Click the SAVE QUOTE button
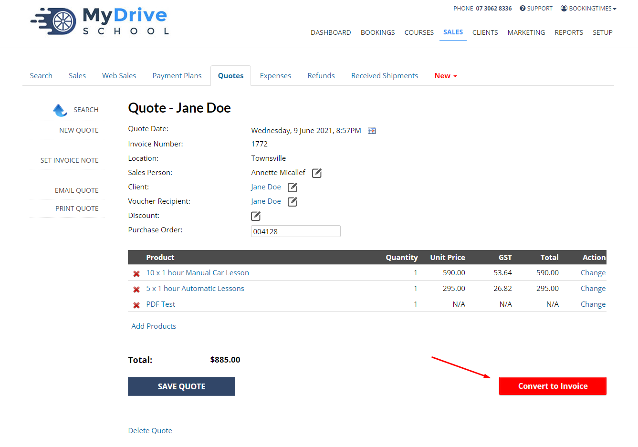638x447 pixels. point(181,386)
